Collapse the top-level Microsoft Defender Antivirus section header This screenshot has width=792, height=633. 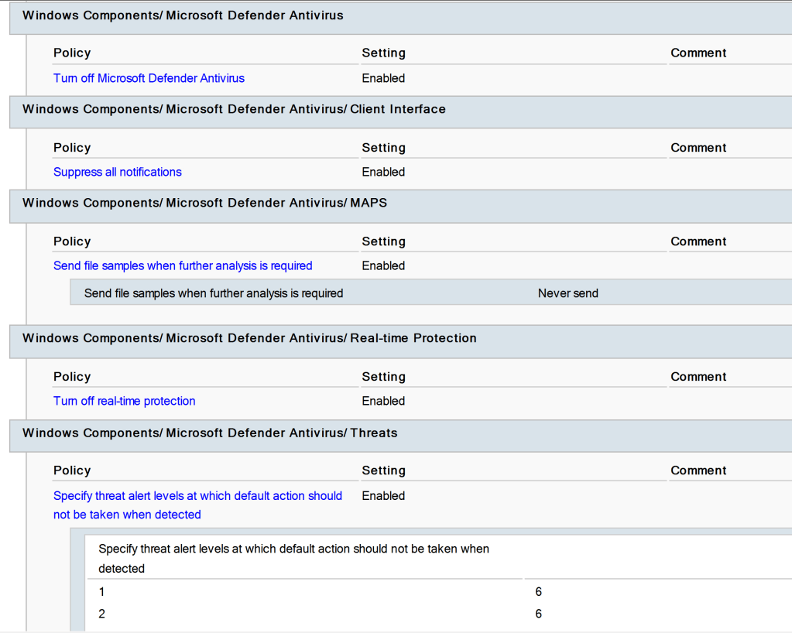183,15
